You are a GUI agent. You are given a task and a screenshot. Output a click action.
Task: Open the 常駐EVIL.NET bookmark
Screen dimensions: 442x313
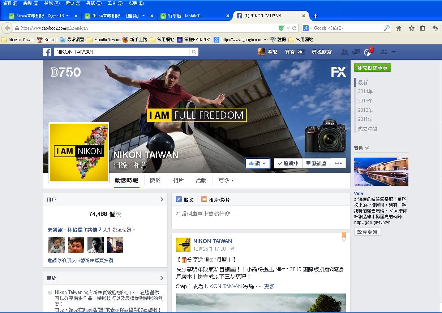click(194, 40)
